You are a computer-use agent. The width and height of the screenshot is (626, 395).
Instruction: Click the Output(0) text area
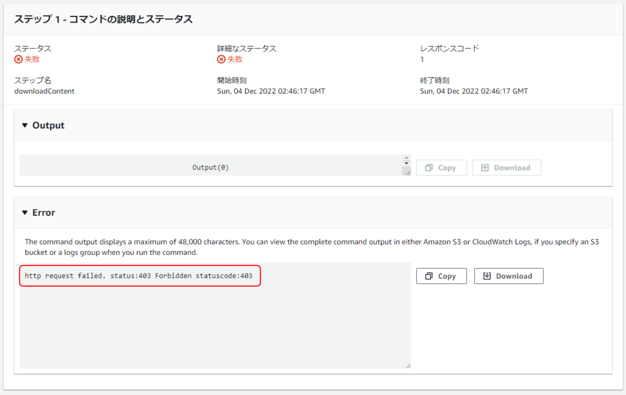pyautogui.click(x=210, y=165)
